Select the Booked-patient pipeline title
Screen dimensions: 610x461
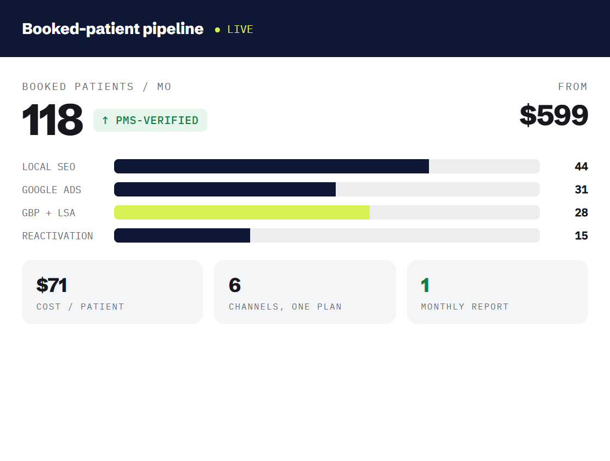(113, 29)
